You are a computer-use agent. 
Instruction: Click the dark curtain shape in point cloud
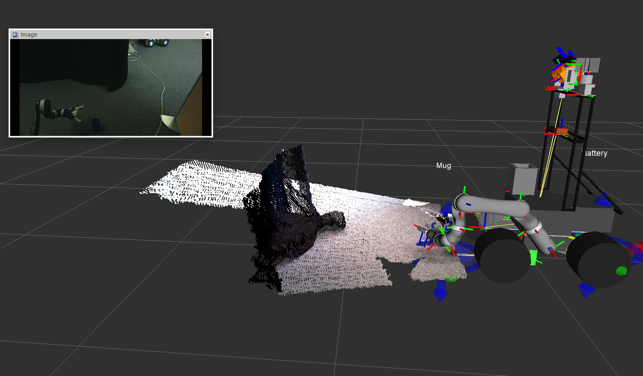tap(285, 203)
